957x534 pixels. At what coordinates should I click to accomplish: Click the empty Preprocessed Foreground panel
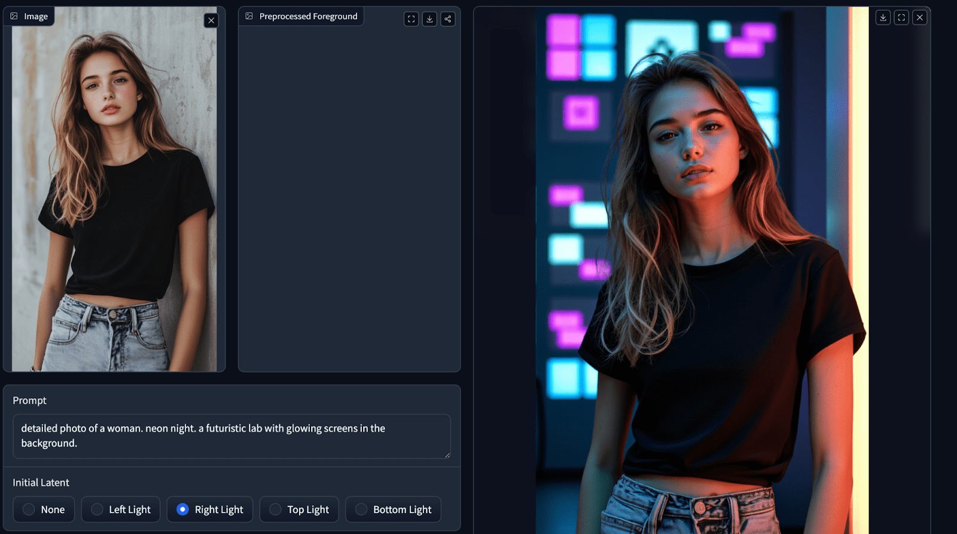(349, 197)
